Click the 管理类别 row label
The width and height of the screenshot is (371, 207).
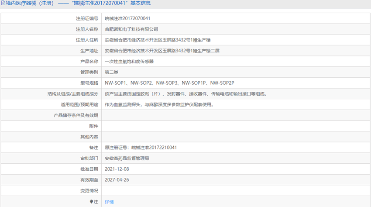click(89, 72)
